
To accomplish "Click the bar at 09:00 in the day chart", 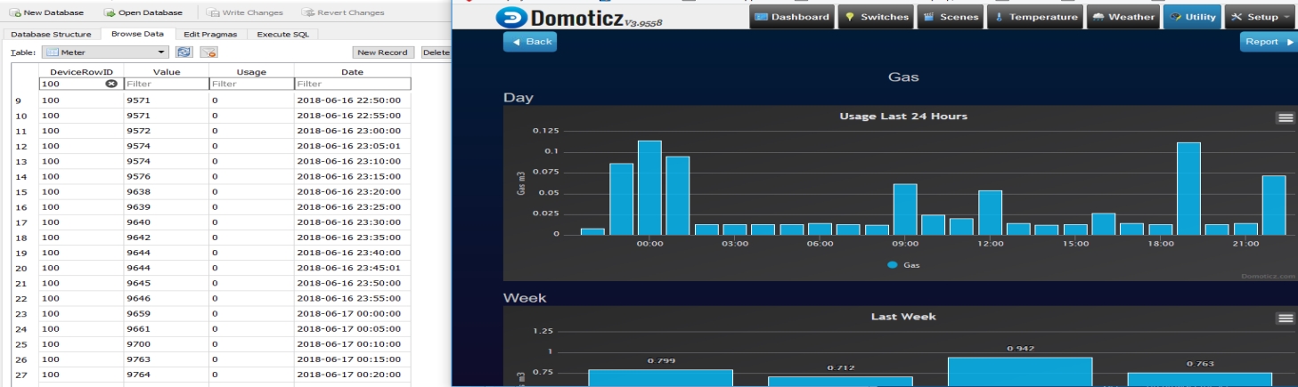I will click(x=905, y=209).
